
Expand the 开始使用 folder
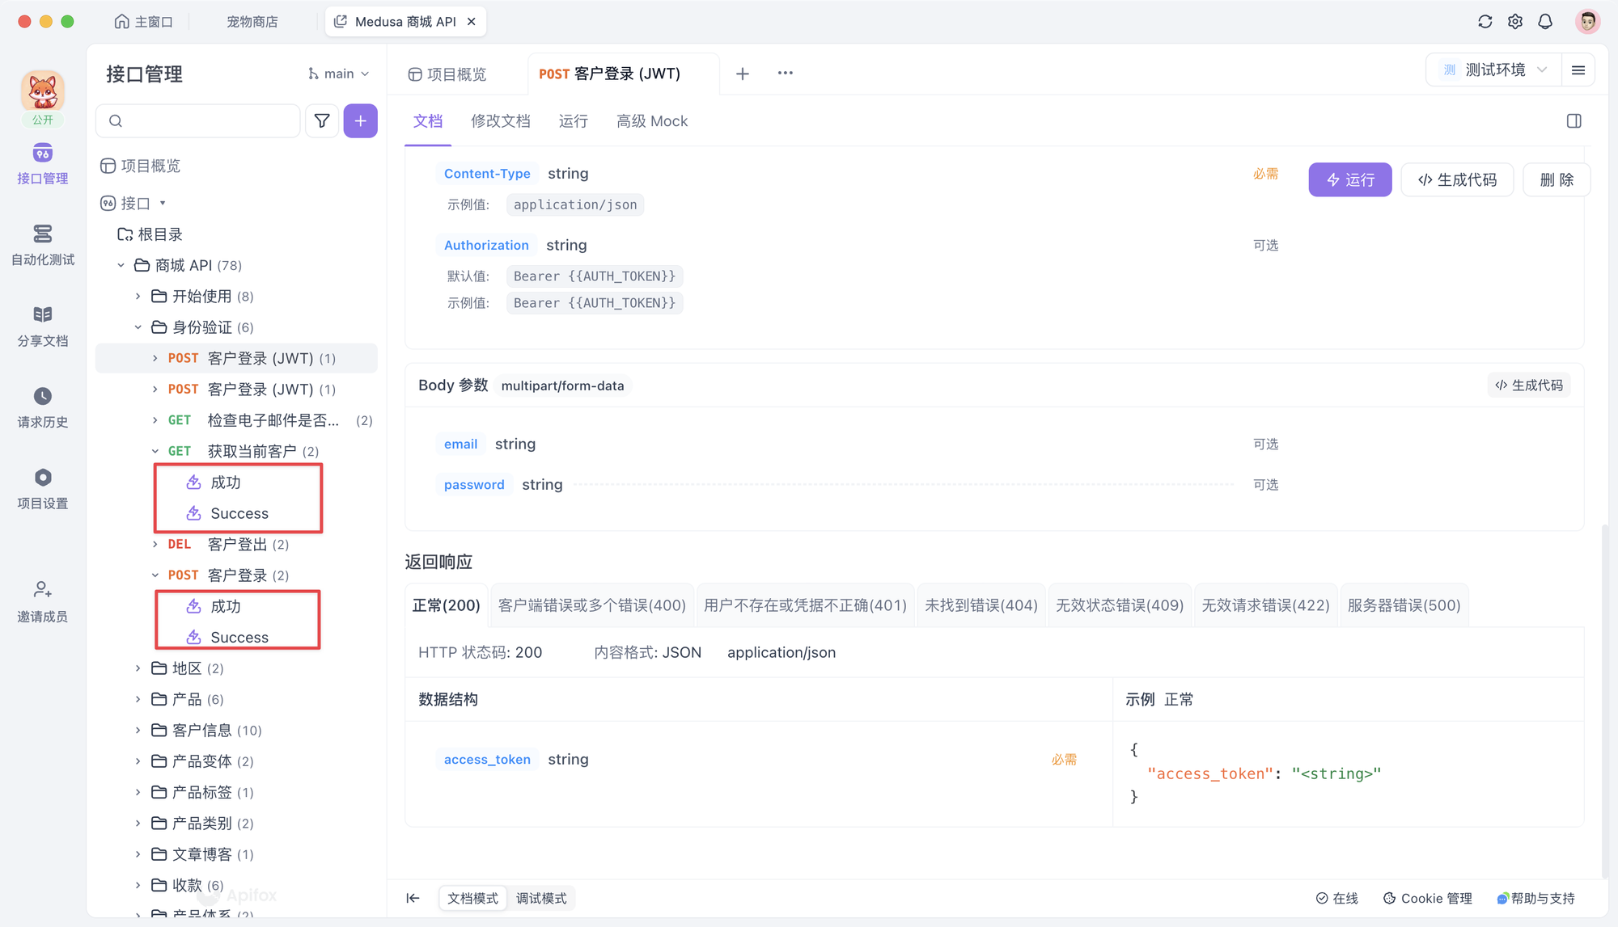pyautogui.click(x=138, y=297)
